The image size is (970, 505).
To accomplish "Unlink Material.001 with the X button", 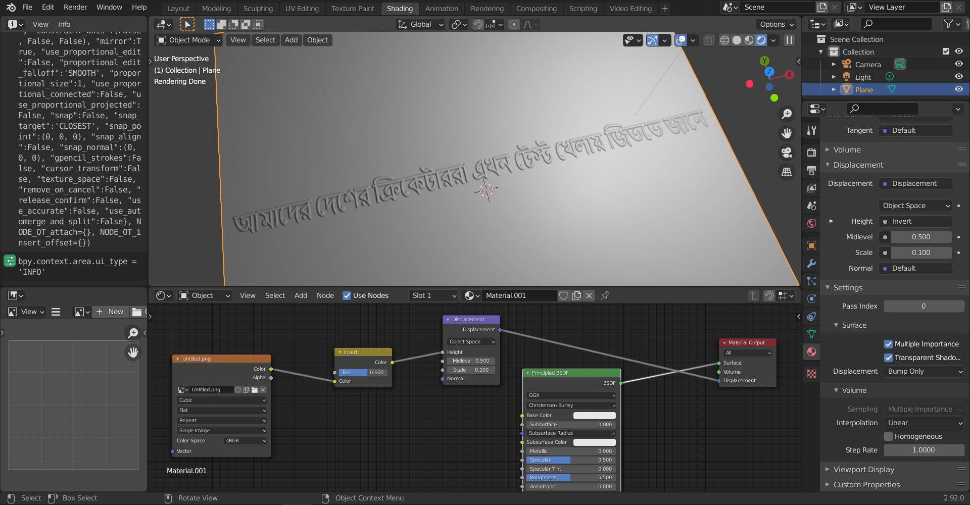I will coord(589,295).
